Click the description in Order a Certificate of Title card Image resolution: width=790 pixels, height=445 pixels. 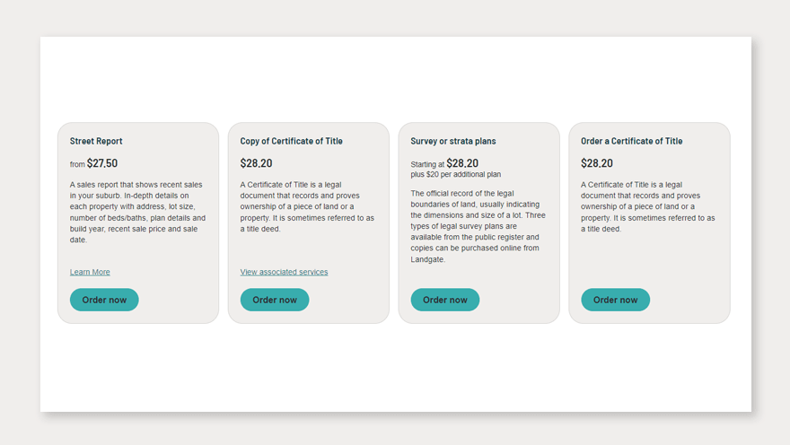[x=648, y=206]
